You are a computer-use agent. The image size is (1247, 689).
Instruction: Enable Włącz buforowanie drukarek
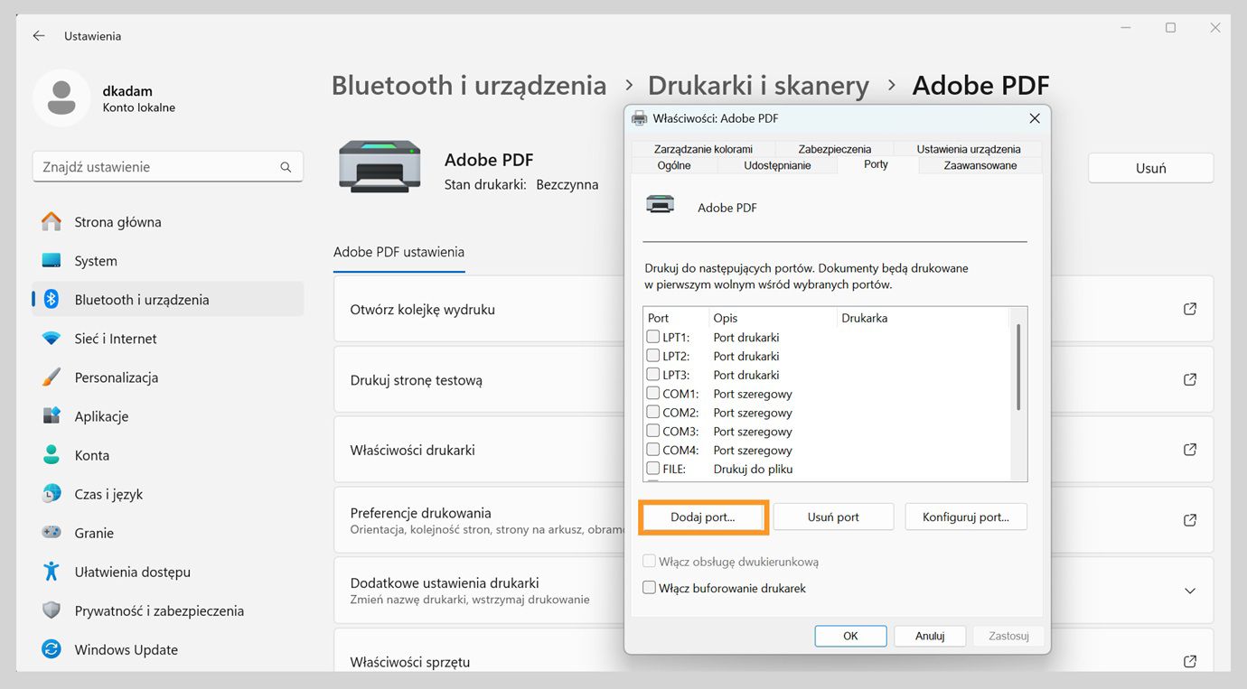click(649, 588)
